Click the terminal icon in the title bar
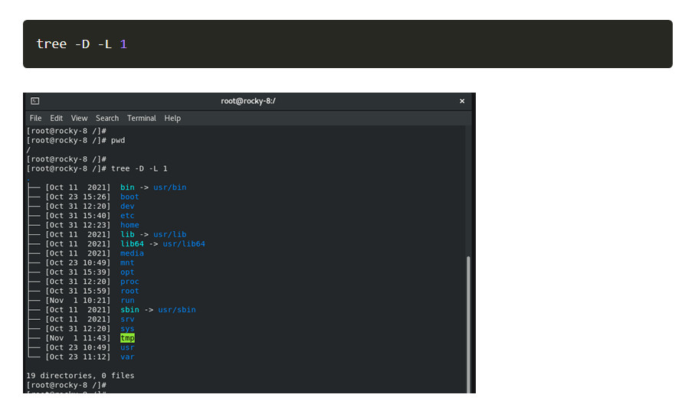 [35, 101]
